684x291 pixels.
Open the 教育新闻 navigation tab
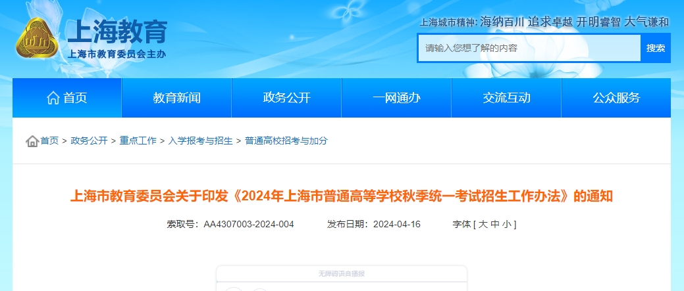[x=176, y=98]
